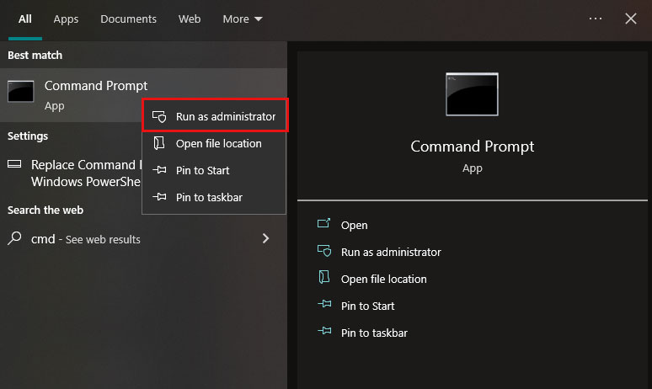Click the file location icon in right pane
652x389 pixels.
[x=324, y=277]
